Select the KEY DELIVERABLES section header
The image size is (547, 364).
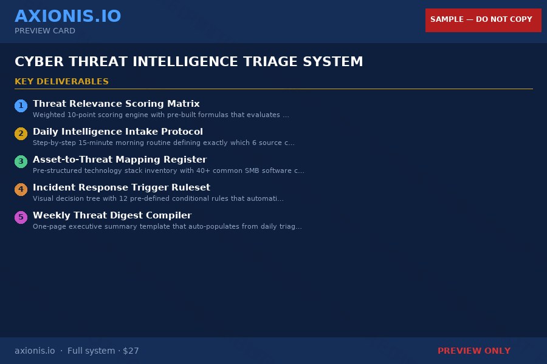click(61, 81)
